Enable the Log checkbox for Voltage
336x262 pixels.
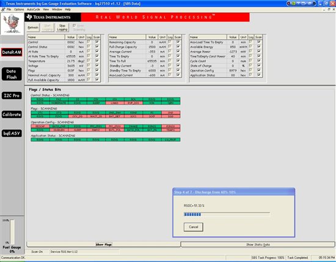pyautogui.click(x=89, y=65)
